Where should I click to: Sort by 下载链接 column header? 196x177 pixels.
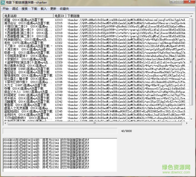click(127, 16)
